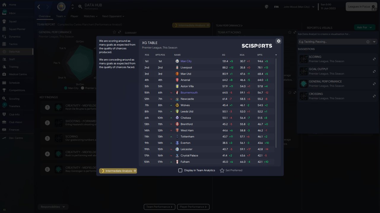
Task: Open the Club Vision screen
Action: pos(15,122)
